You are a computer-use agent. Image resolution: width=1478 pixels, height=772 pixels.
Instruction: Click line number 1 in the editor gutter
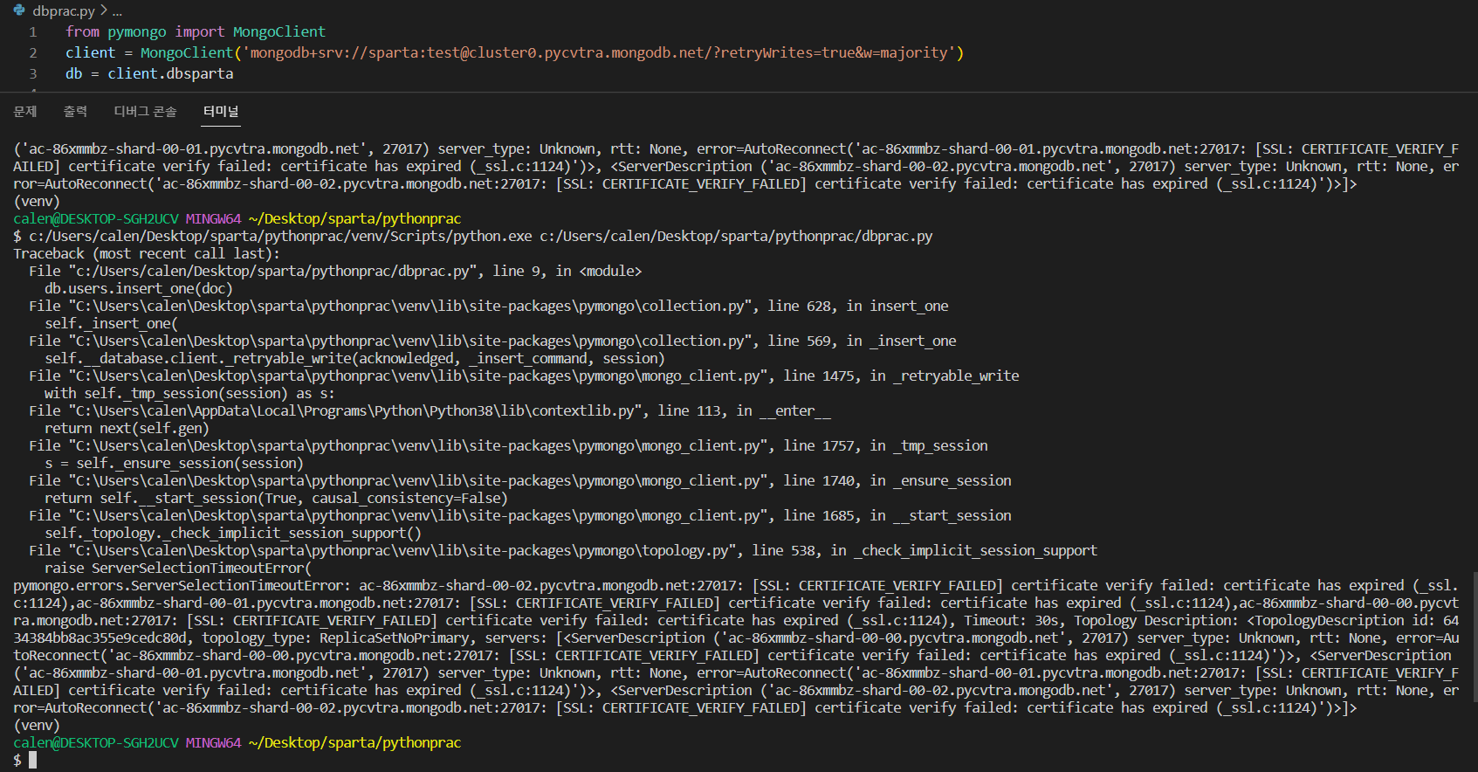click(x=33, y=32)
